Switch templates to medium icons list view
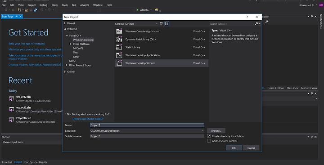The image size is (324, 165). (x=167, y=24)
